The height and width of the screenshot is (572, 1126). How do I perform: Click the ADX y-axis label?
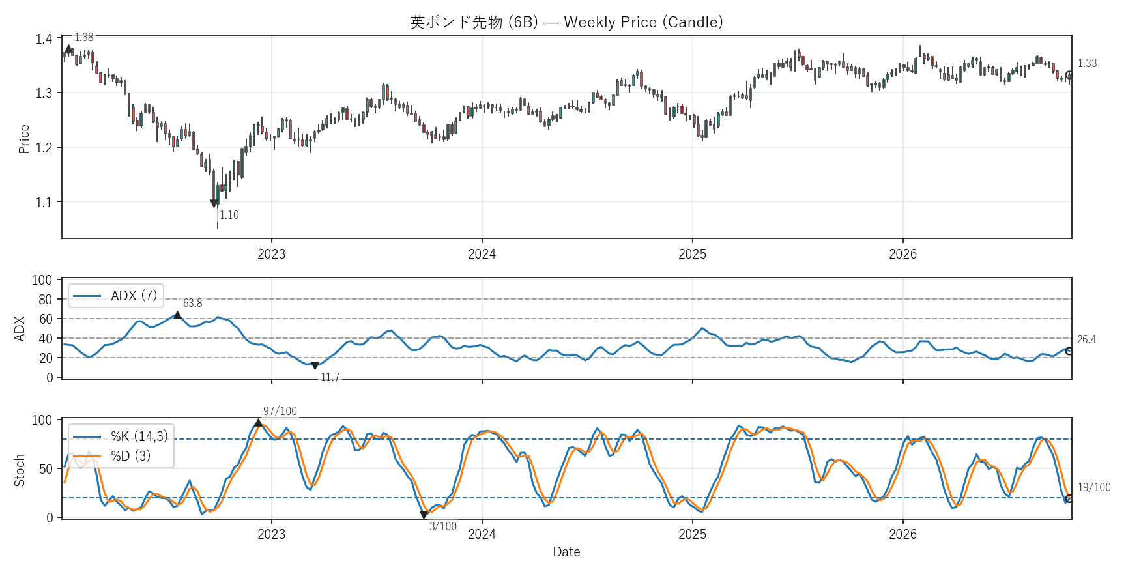(20, 328)
